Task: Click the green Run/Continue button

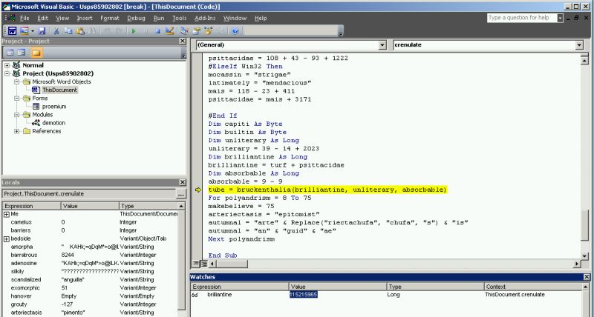Action: (x=134, y=31)
